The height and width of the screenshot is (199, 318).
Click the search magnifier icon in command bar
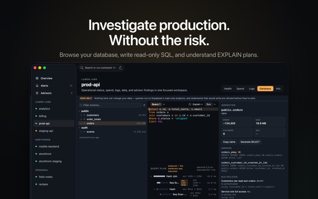click(82, 68)
